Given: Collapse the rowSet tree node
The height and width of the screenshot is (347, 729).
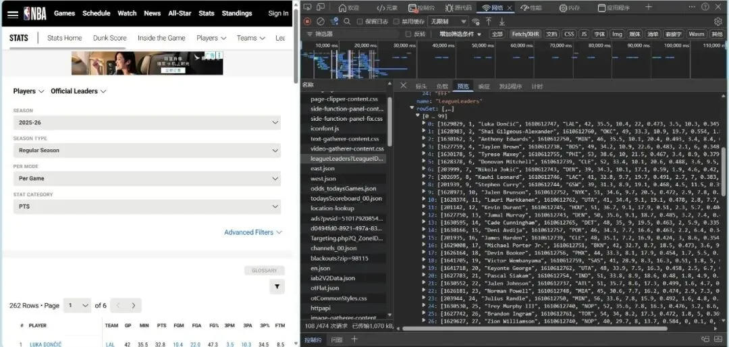Looking at the screenshot, I should (412, 108).
